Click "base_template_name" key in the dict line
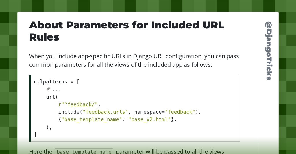 (x=92, y=119)
